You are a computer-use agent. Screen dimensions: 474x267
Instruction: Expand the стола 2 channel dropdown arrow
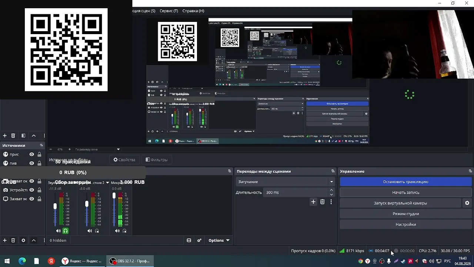(107, 182)
